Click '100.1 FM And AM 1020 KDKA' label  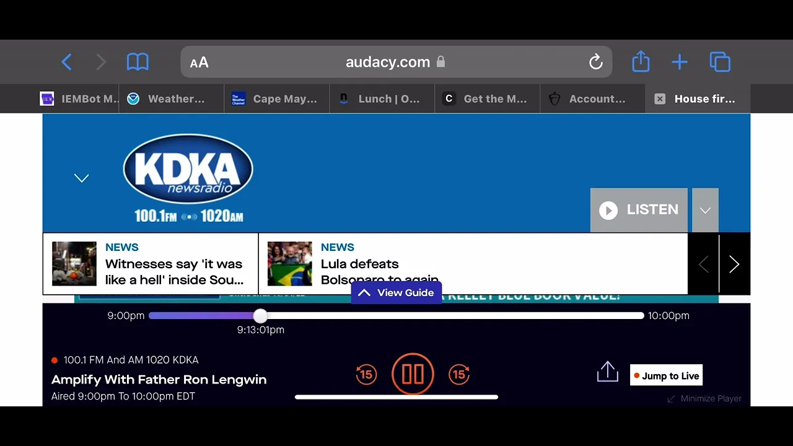click(x=131, y=360)
